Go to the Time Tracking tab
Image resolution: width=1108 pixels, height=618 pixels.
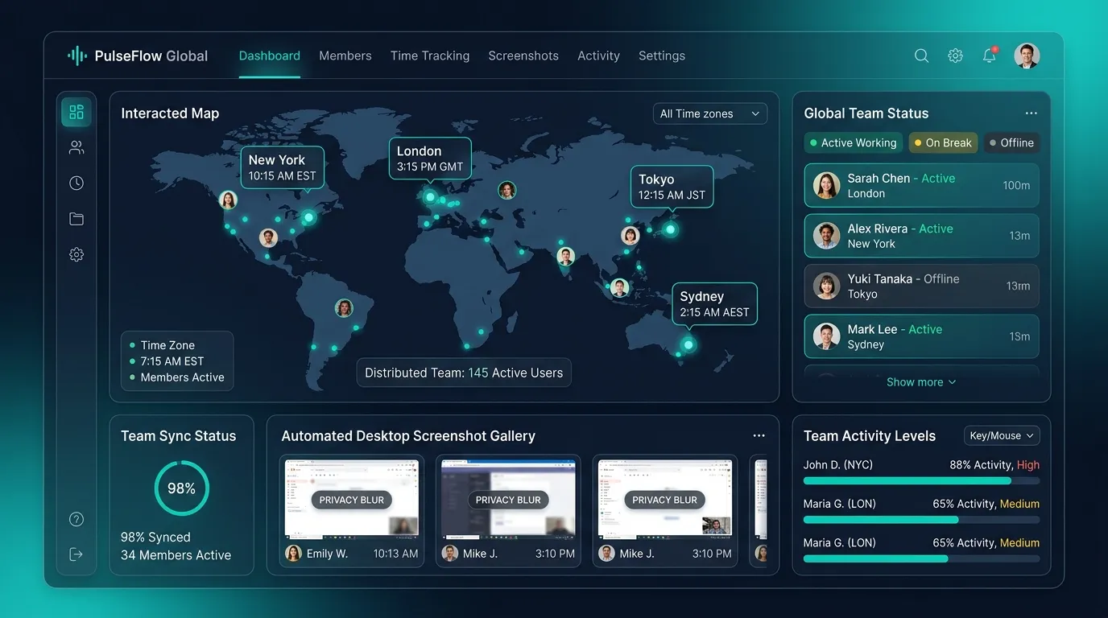click(x=430, y=56)
